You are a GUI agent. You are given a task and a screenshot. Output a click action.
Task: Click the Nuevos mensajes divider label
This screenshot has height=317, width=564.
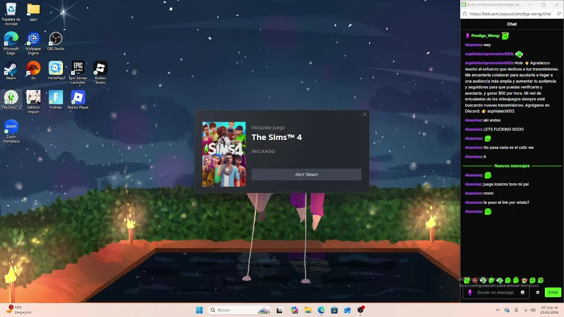512,166
